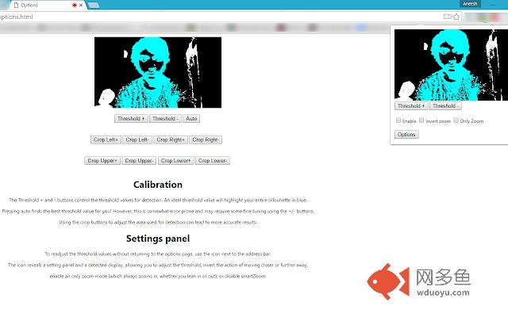Tick the Invert zoom checkbox
Viewport: 508px width, 317px height.
click(x=421, y=120)
